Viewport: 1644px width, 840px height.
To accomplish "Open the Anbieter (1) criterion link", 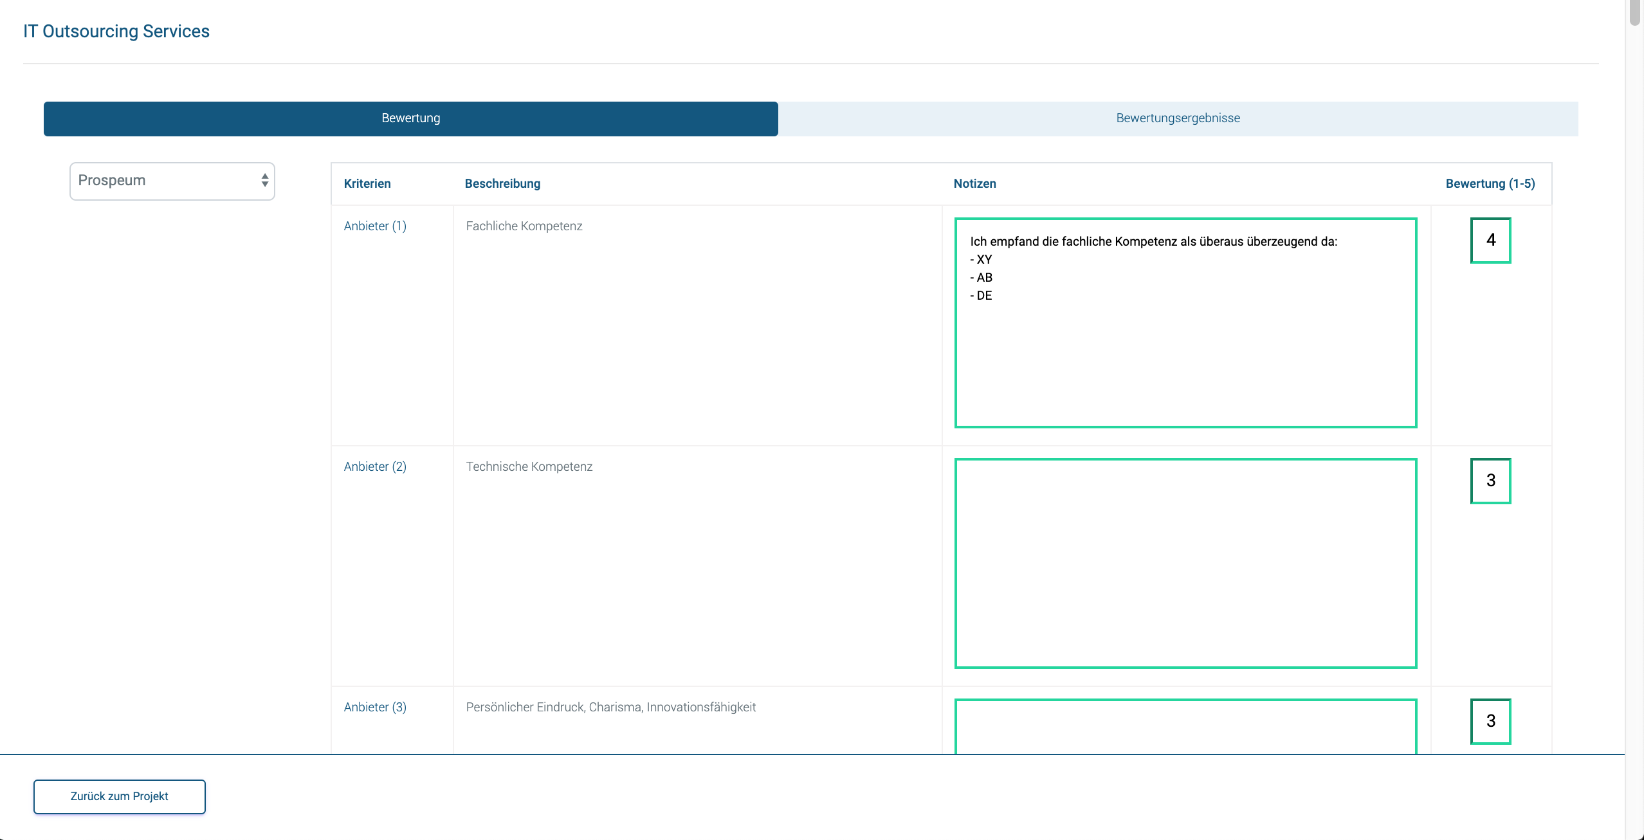I will tap(375, 226).
